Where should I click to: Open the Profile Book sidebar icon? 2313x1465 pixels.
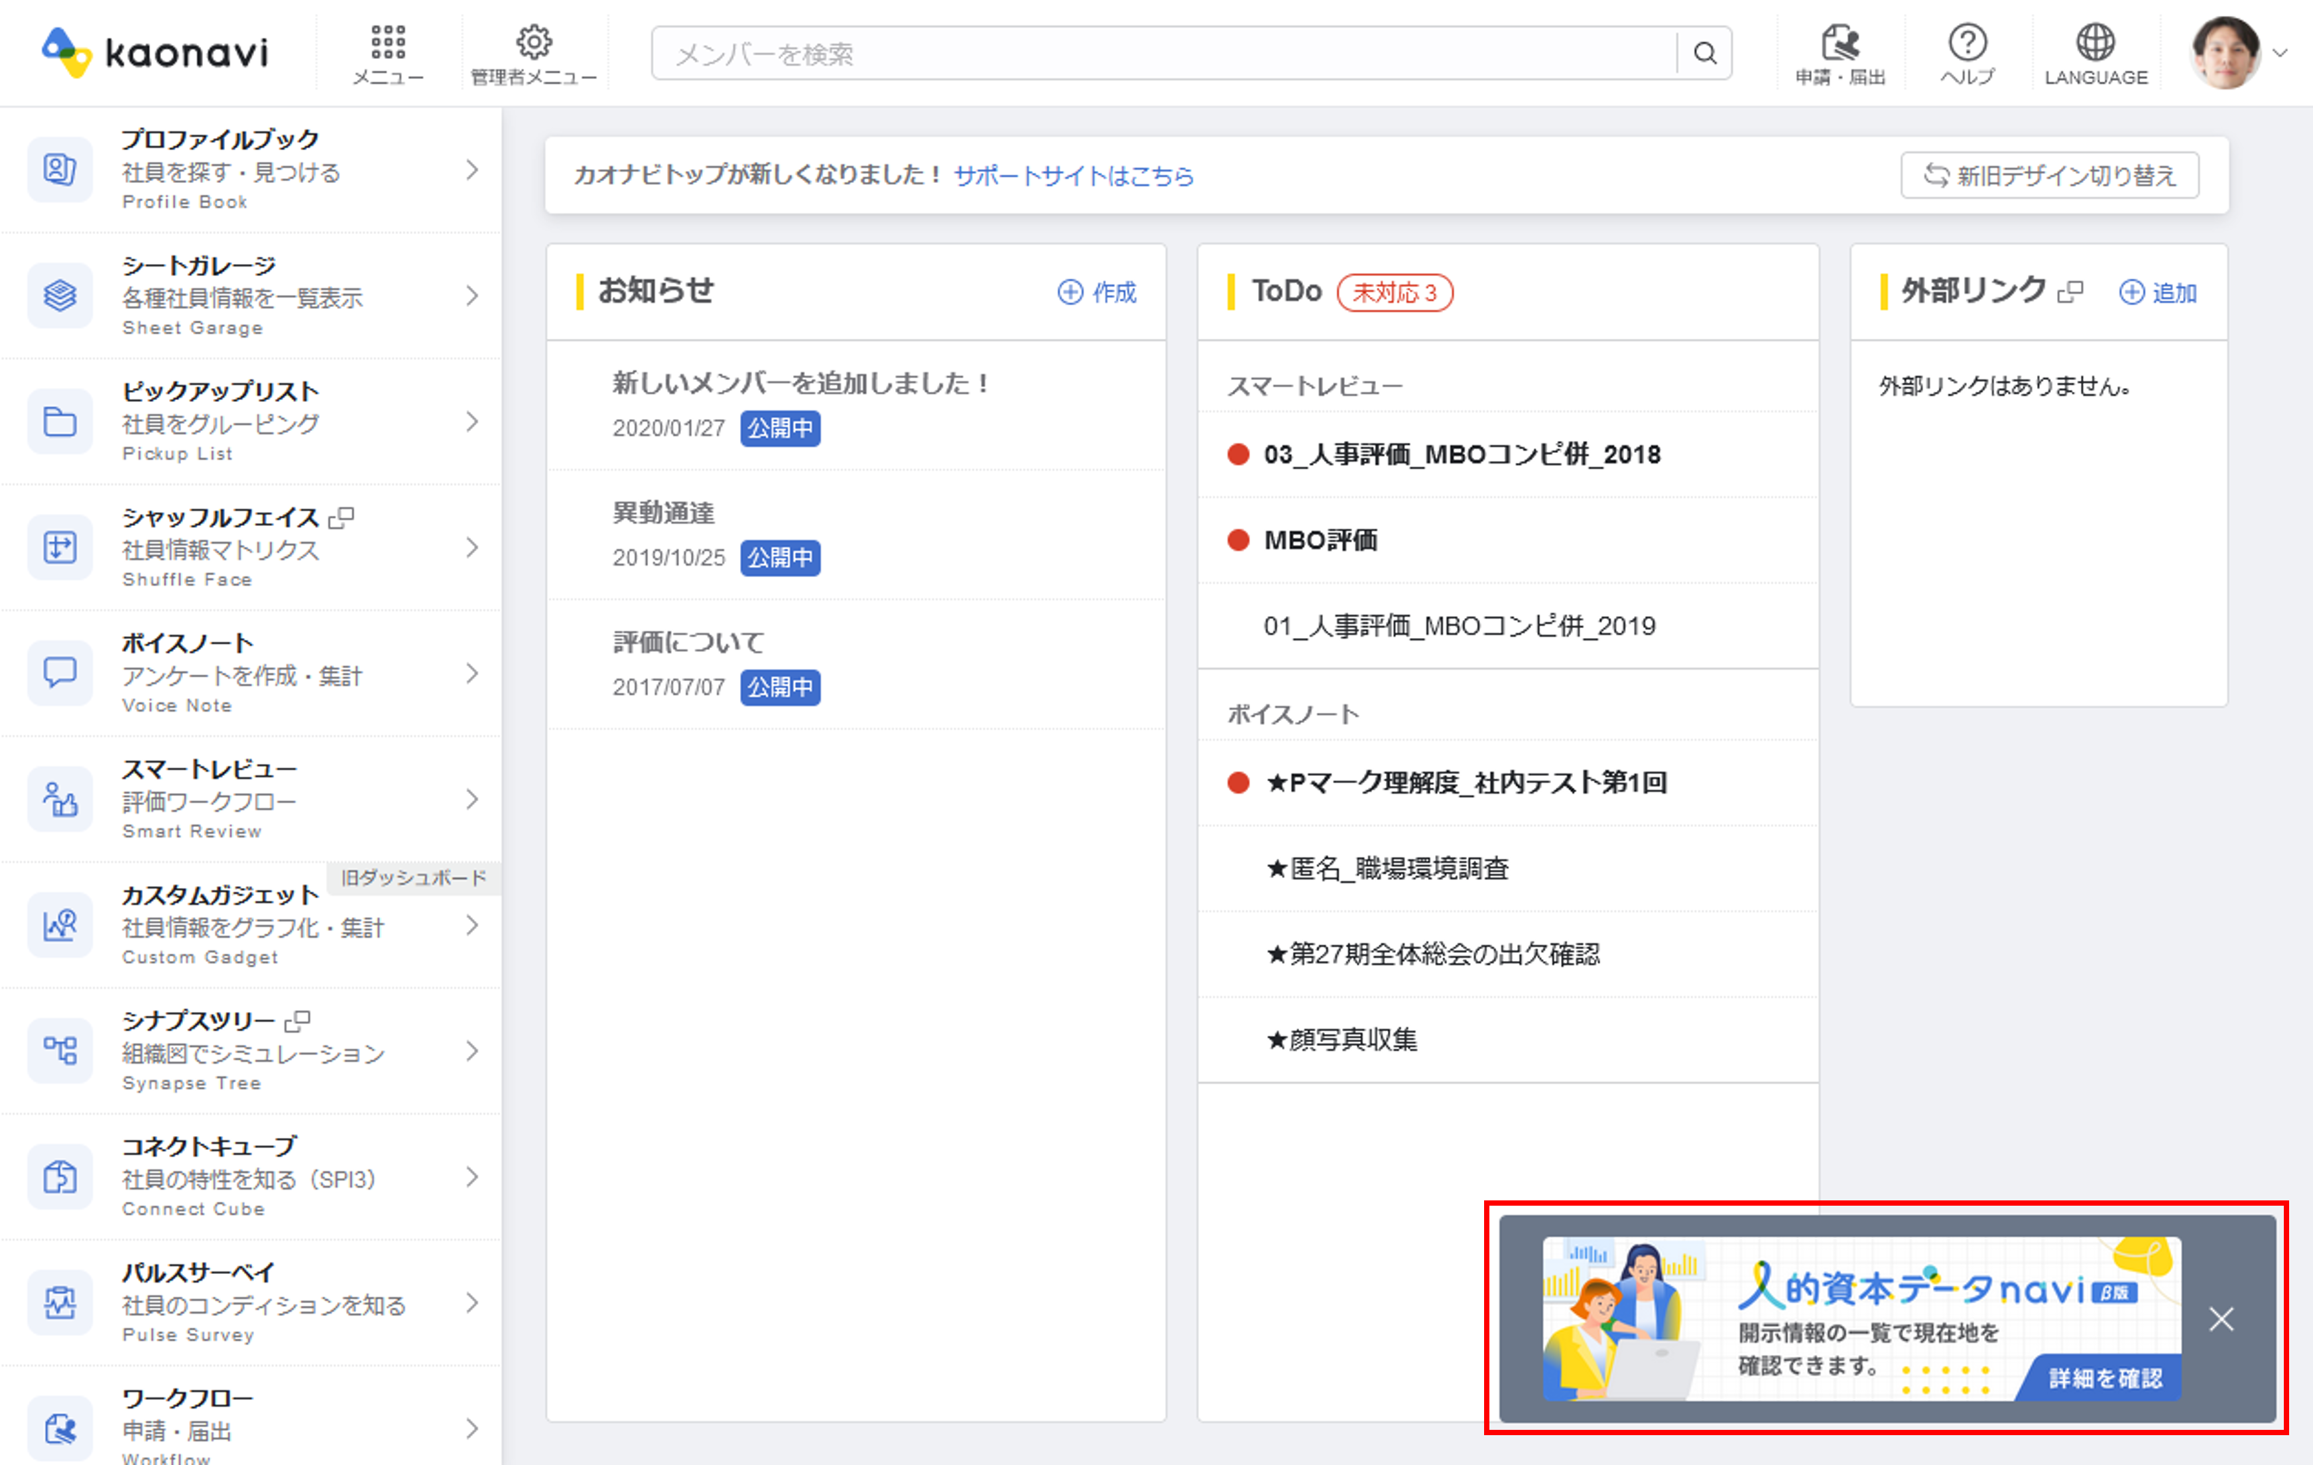[60, 170]
